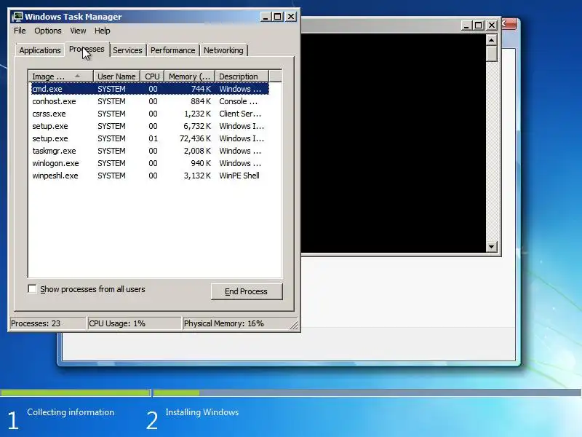
Task: Sort by Image Name column header
Action: point(60,76)
